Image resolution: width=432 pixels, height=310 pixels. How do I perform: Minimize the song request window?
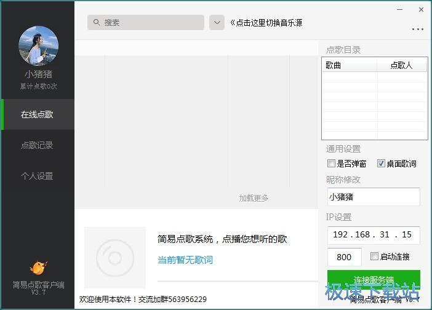[x=400, y=9]
